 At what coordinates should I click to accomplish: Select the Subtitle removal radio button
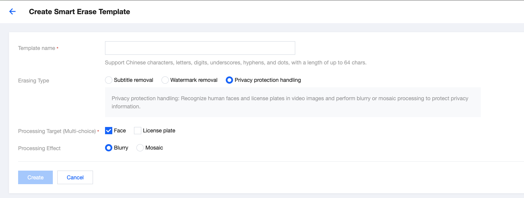[109, 80]
